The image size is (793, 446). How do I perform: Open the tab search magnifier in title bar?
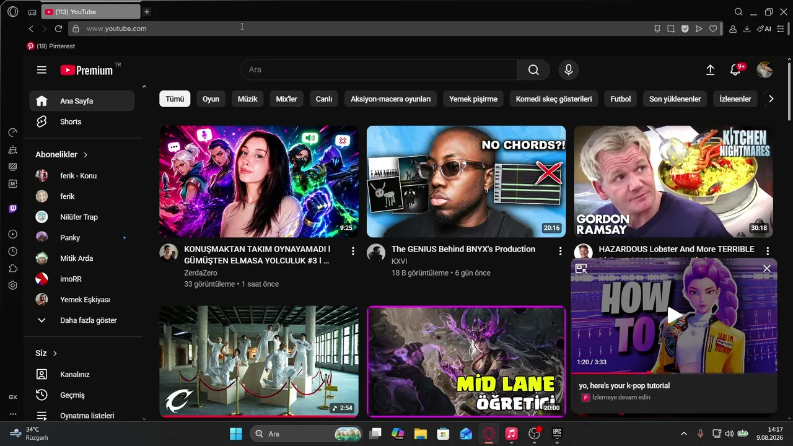coord(738,12)
